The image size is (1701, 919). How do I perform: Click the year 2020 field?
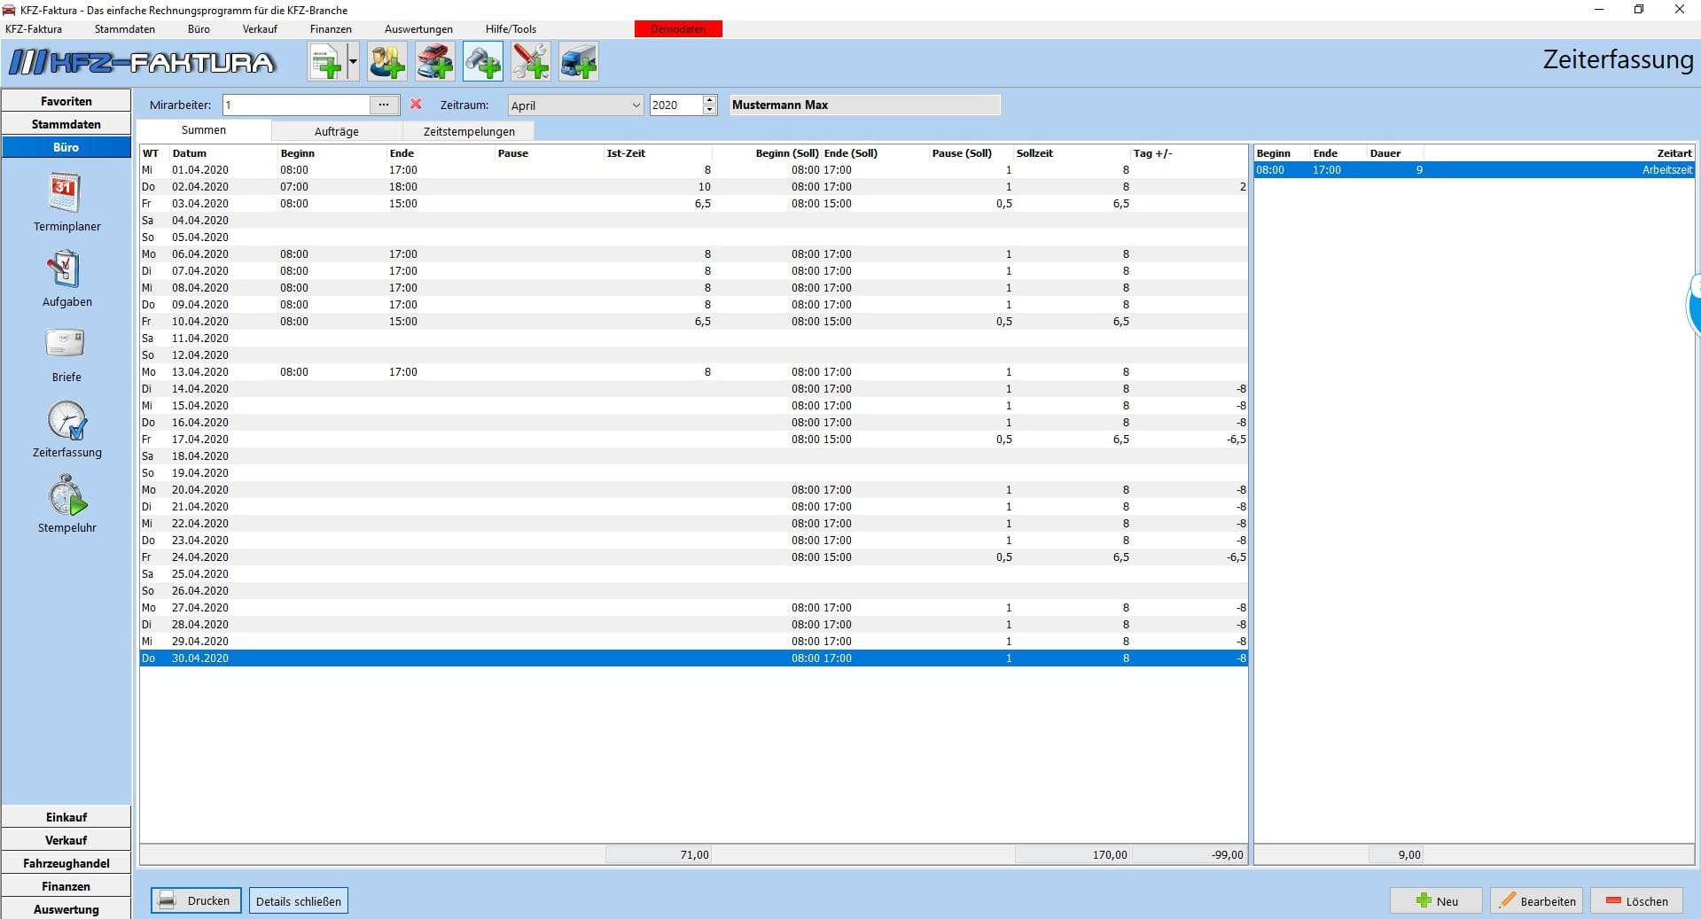coord(677,105)
